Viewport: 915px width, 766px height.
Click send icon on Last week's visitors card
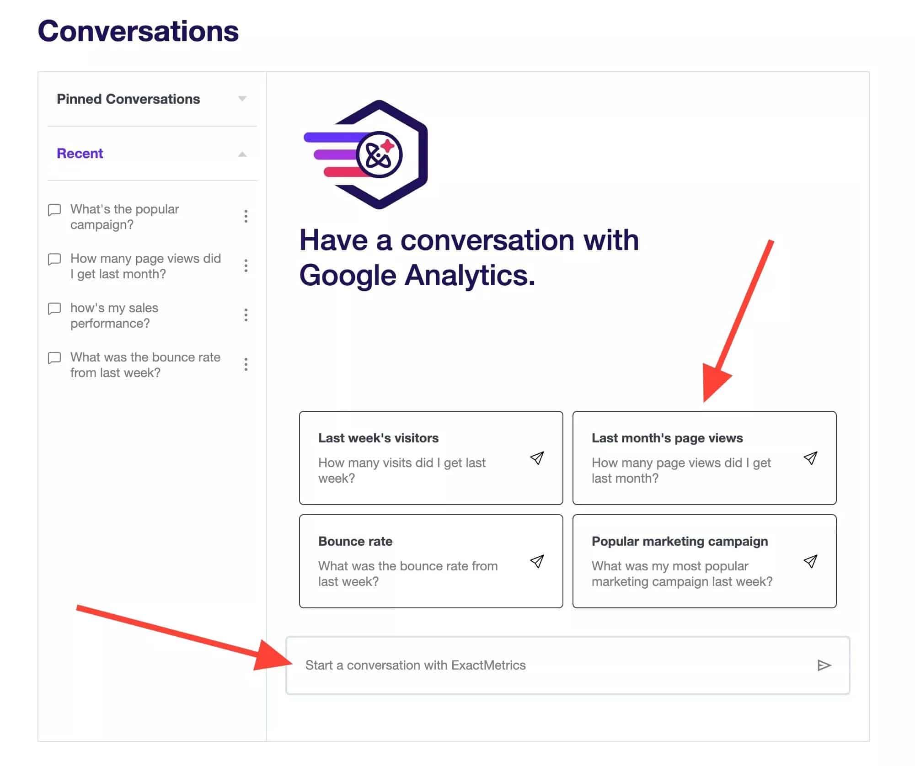click(537, 458)
